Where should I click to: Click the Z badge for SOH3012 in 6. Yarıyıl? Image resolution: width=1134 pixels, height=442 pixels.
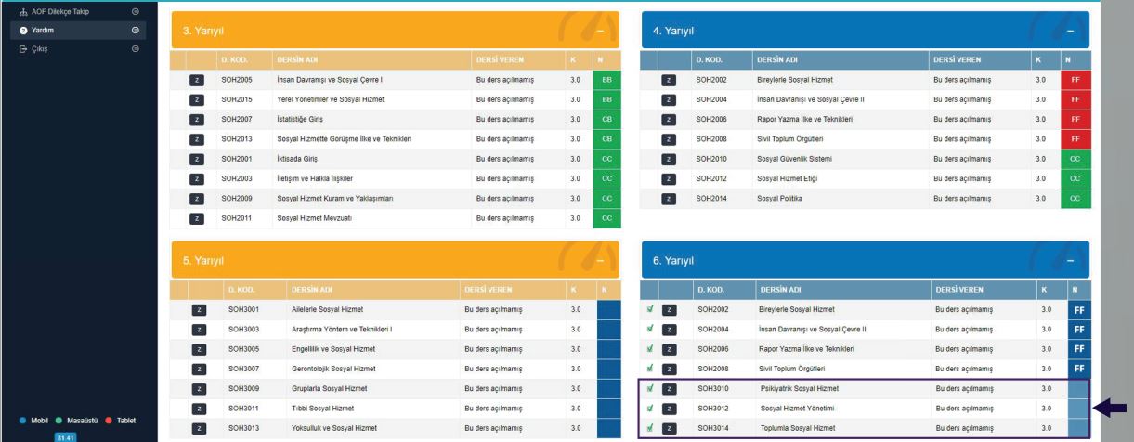tap(667, 408)
